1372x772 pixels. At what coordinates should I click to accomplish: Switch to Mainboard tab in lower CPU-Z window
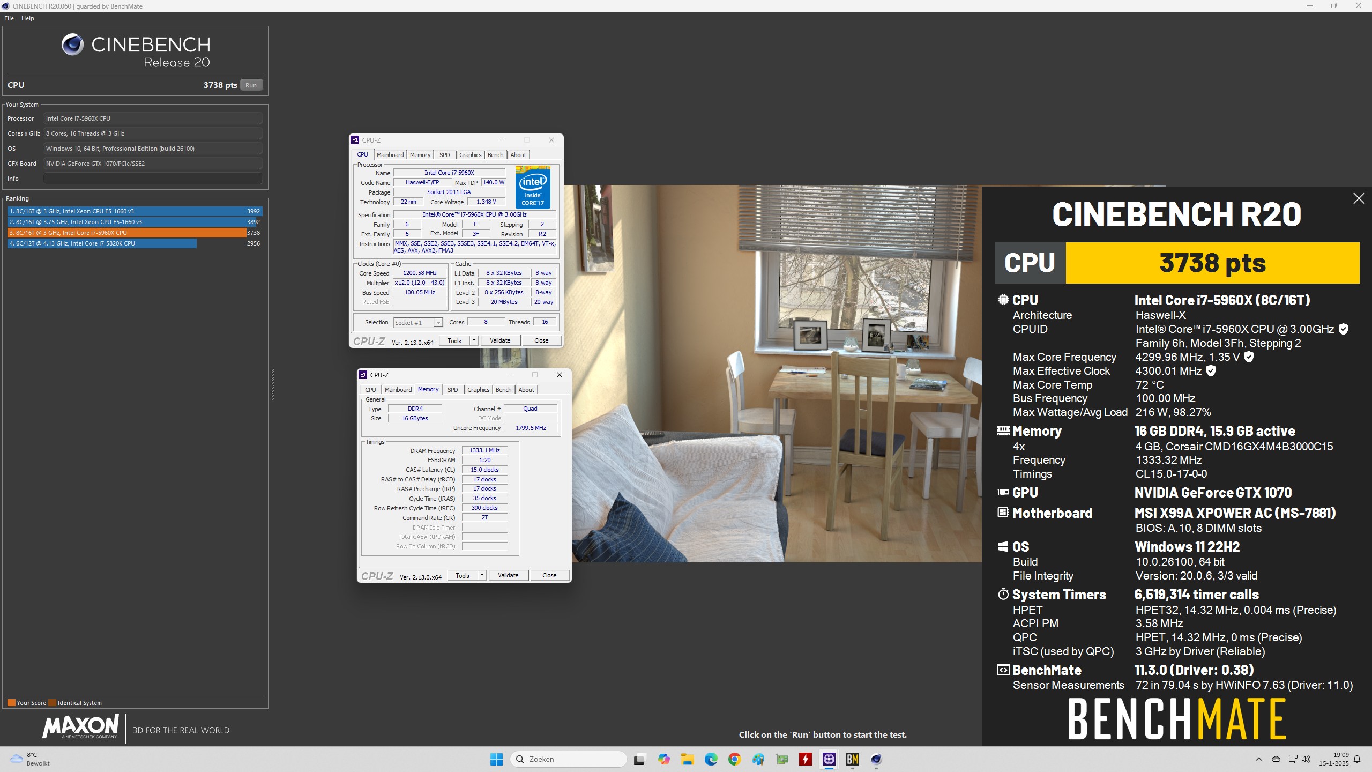click(398, 390)
